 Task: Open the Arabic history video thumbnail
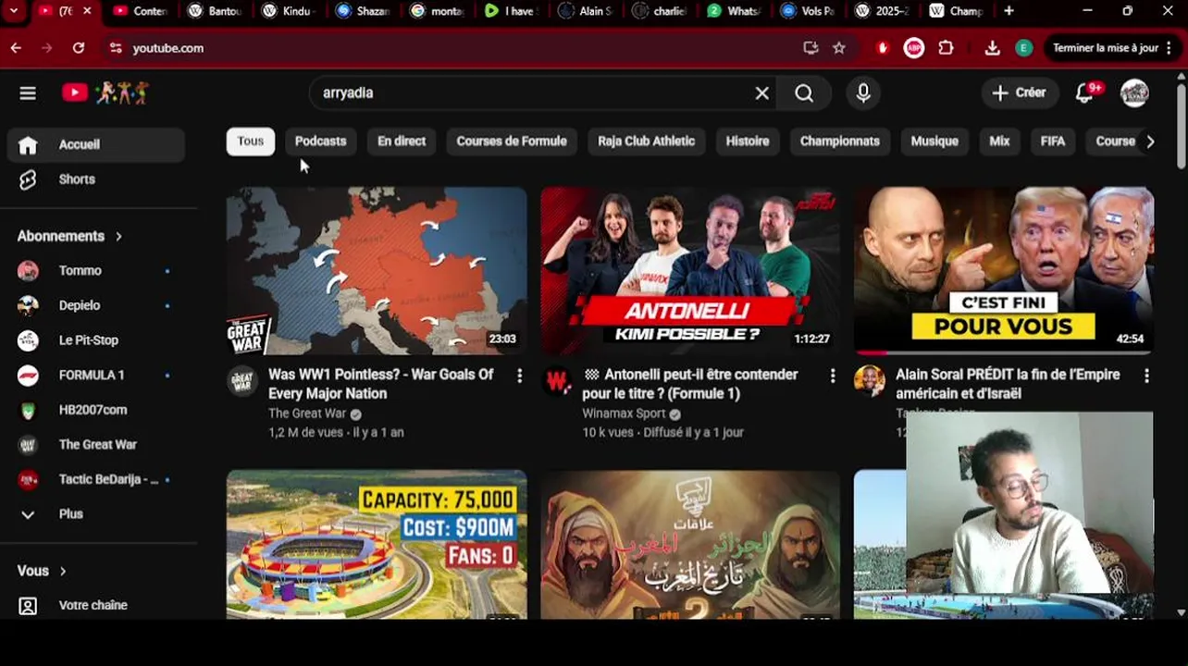pyautogui.click(x=690, y=544)
